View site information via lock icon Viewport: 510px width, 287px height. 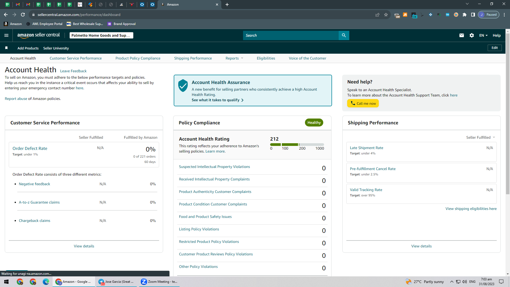pyautogui.click(x=33, y=15)
